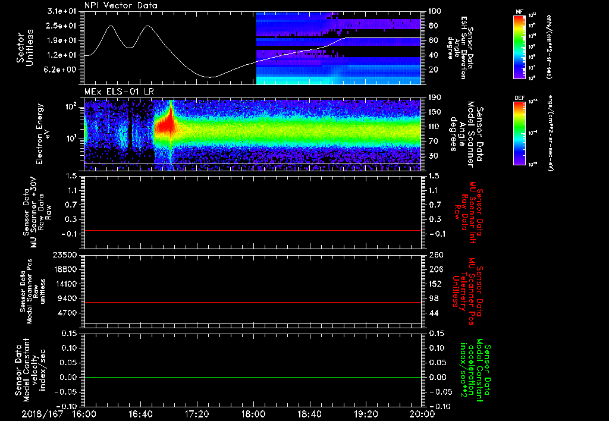Click the 150 scanner angle tick

(x=434, y=112)
